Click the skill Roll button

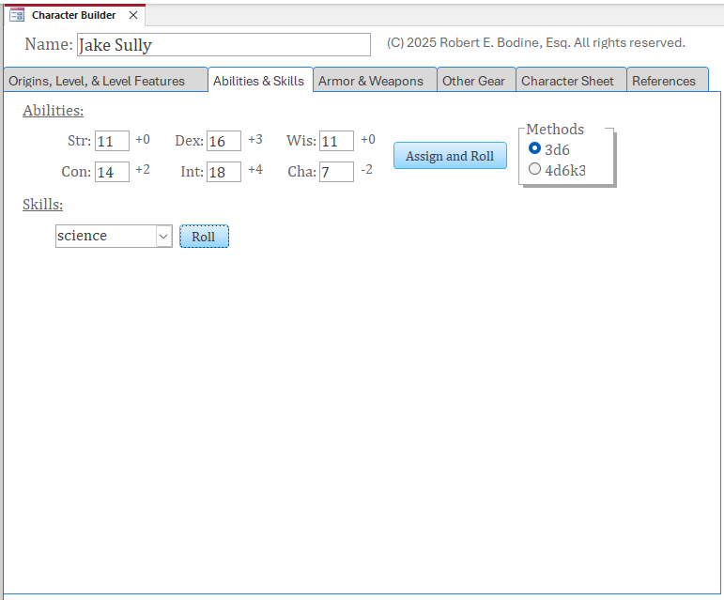click(204, 237)
